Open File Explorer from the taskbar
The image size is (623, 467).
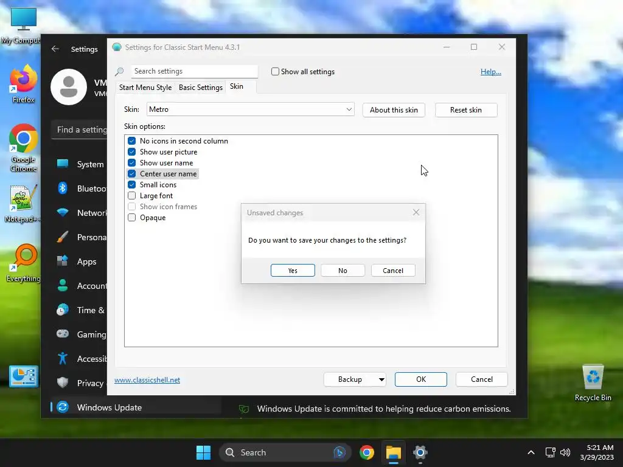point(394,452)
